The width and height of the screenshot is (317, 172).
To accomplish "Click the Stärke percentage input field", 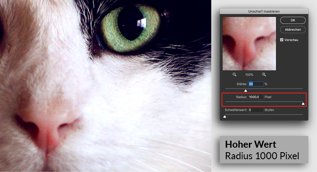I will point(256,84).
